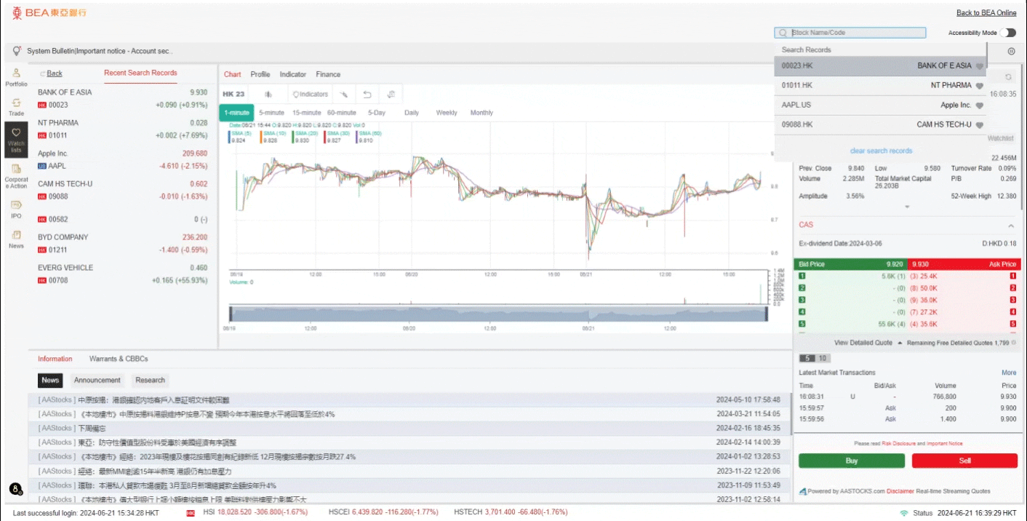Click the BEA bank logo
Image resolution: width=1027 pixels, height=521 pixels.
coord(49,12)
